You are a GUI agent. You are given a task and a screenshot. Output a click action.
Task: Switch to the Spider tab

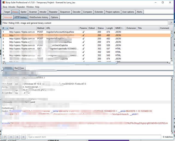(24, 12)
